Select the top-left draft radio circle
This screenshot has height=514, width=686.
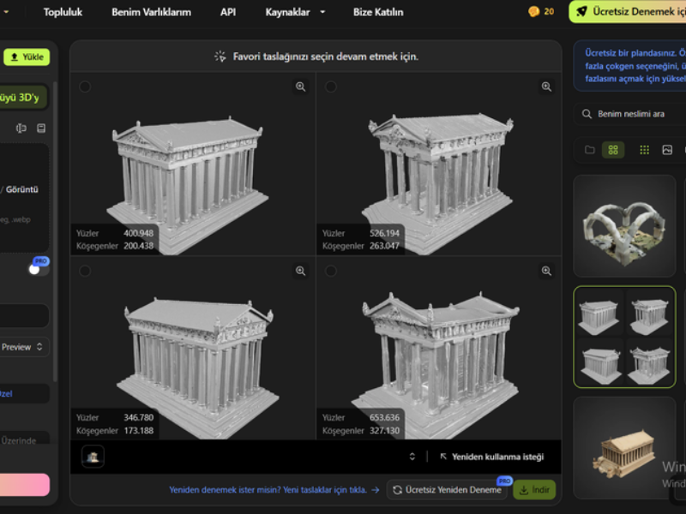(x=85, y=87)
